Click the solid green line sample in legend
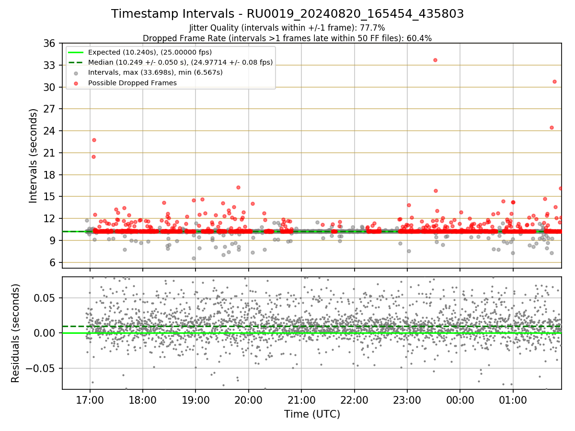This screenshot has width=575, height=431. 76,52
